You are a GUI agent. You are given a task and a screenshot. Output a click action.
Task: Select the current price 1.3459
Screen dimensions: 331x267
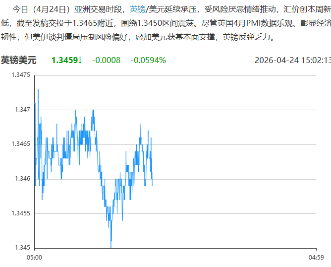(x=64, y=60)
